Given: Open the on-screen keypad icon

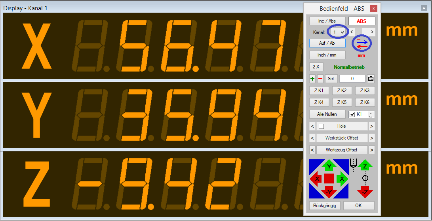Looking at the screenshot, I should (371, 79).
